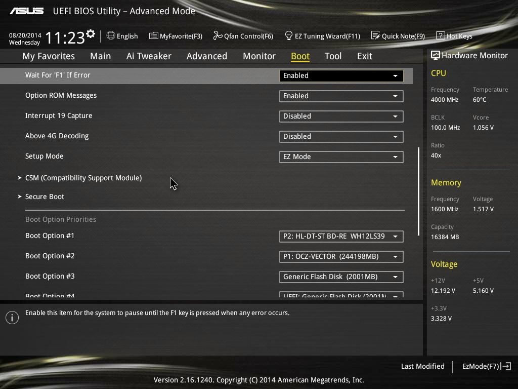This screenshot has width=518, height=389.
Task: Open Quick Note(F9)
Action: (398, 36)
